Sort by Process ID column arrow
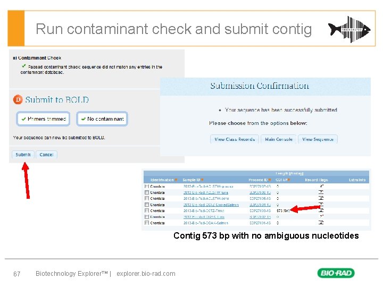This screenshot has height=287, width=383. [270, 180]
